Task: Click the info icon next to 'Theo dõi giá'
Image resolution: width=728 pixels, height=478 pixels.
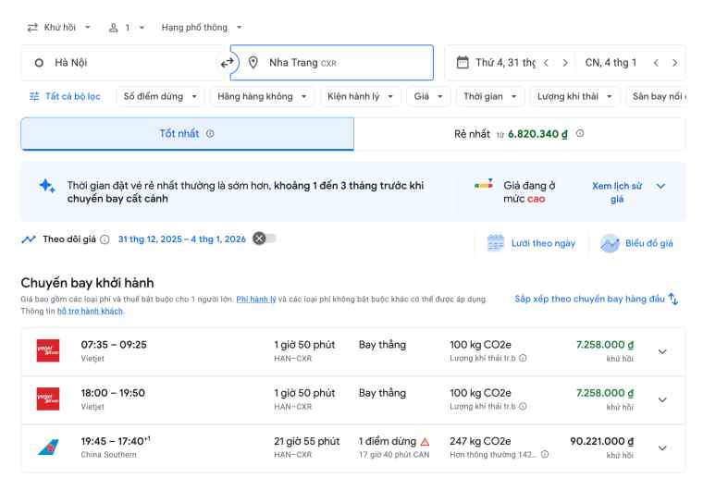Action: [105, 239]
